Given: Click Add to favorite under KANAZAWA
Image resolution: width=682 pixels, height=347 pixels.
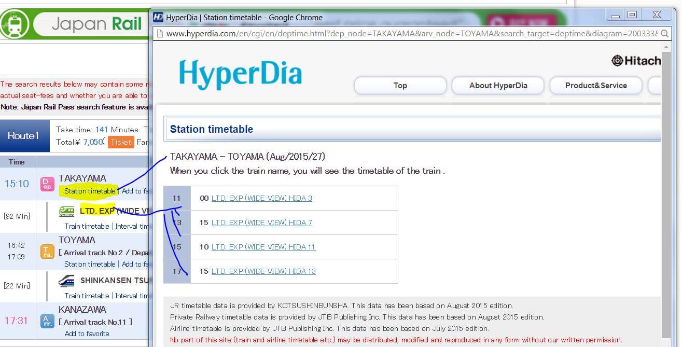Looking at the screenshot, I should point(87,334).
